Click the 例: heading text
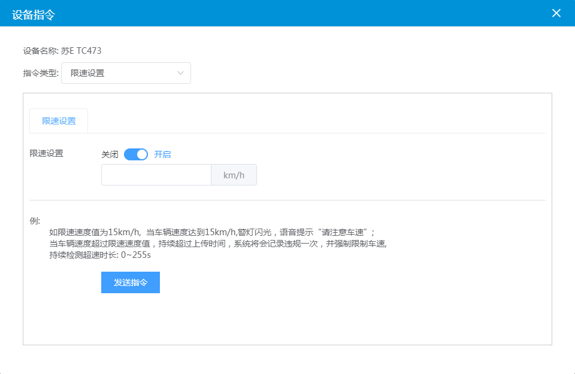Screen dimensions: 575x374 pyautogui.click(x=35, y=221)
